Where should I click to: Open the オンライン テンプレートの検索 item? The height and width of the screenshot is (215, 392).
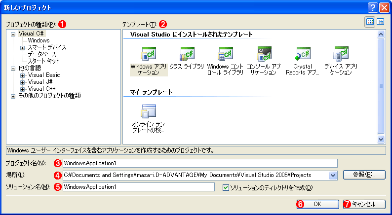pyautogui.click(x=149, y=111)
